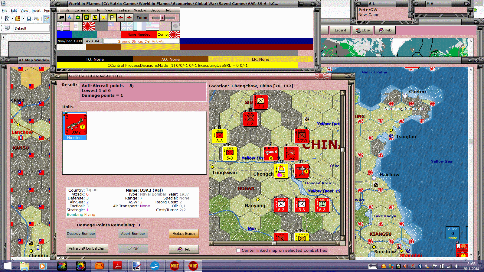Click the vertical scrollbar of the combat map
Screen dimensions: 484x272
[x=343, y=166]
